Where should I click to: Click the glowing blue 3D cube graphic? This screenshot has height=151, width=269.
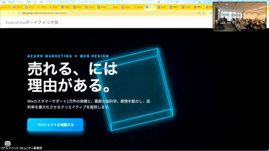[x=137, y=89]
